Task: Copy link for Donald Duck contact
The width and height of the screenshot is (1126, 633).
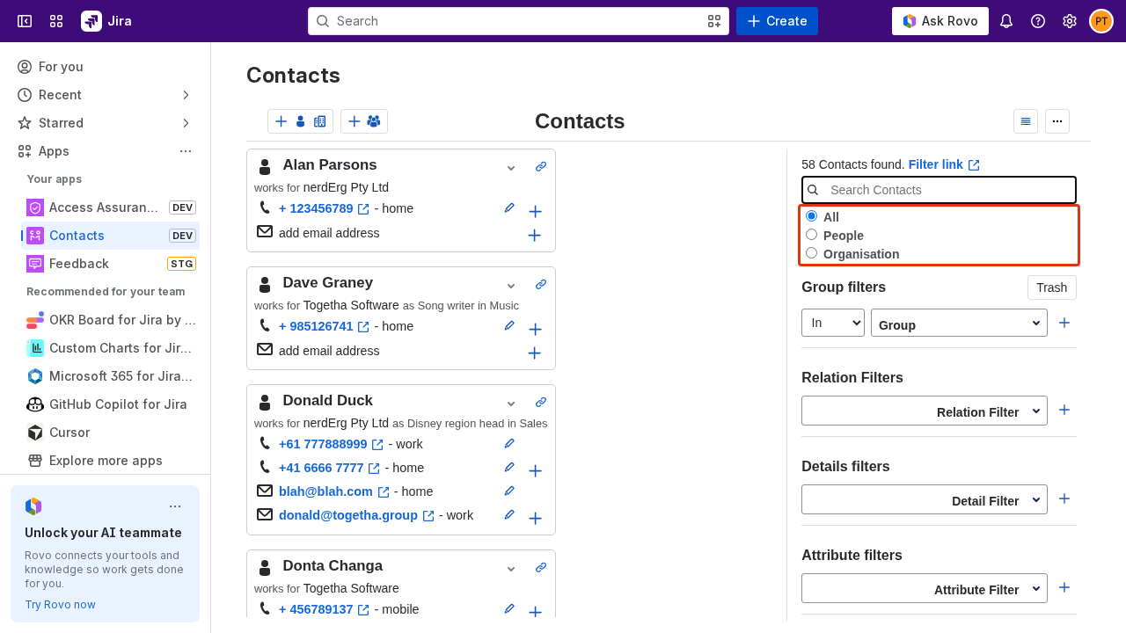Action: point(541,402)
